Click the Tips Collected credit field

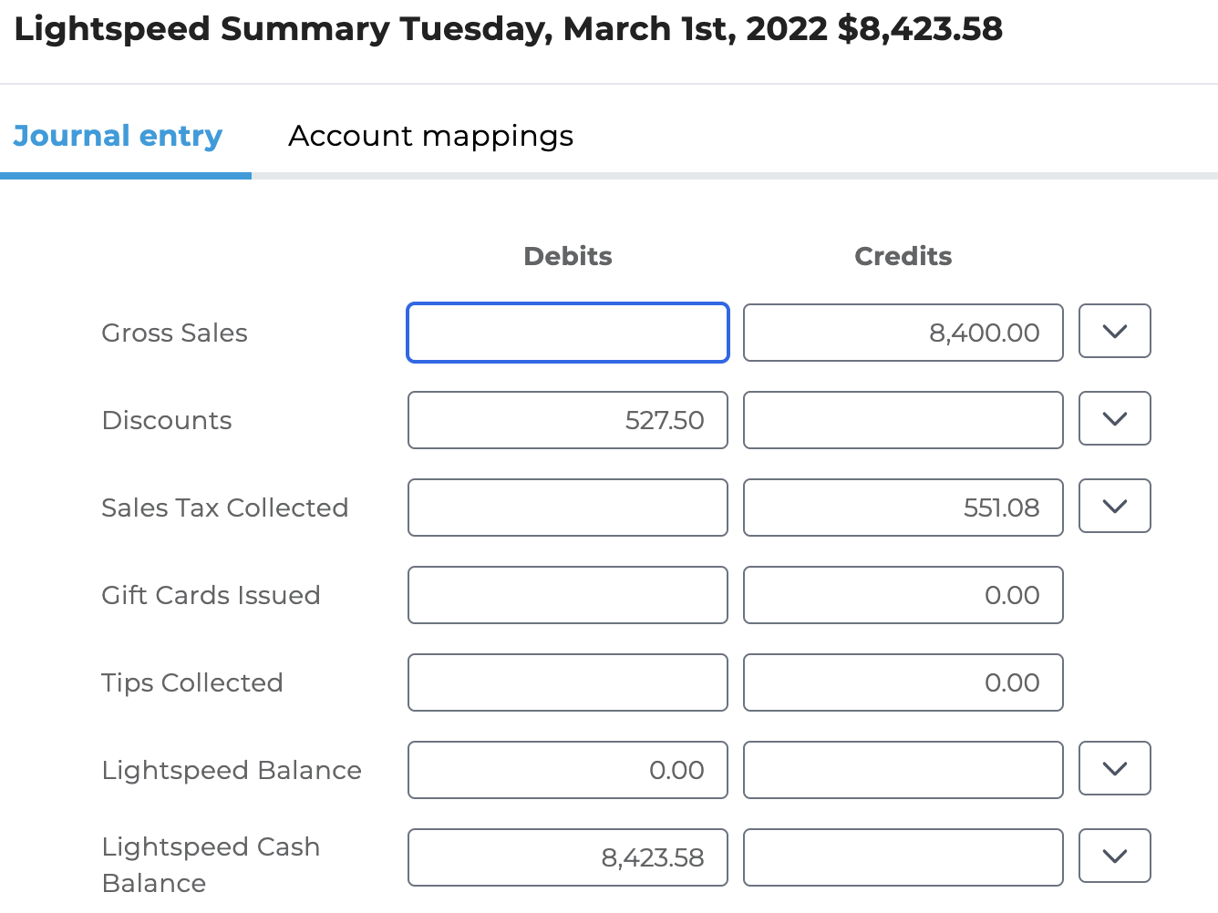(903, 682)
